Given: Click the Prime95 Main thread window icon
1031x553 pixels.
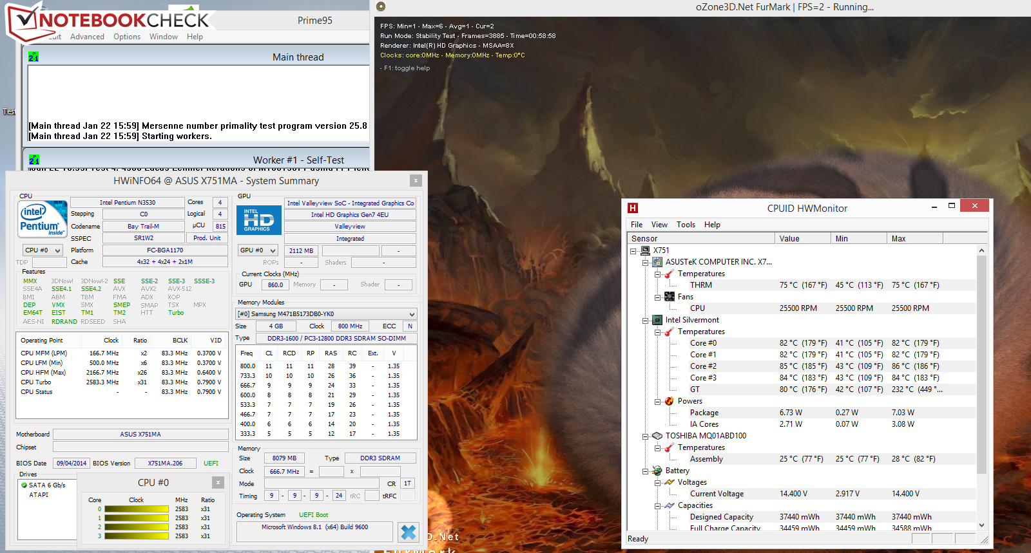Looking at the screenshot, I should [34, 57].
